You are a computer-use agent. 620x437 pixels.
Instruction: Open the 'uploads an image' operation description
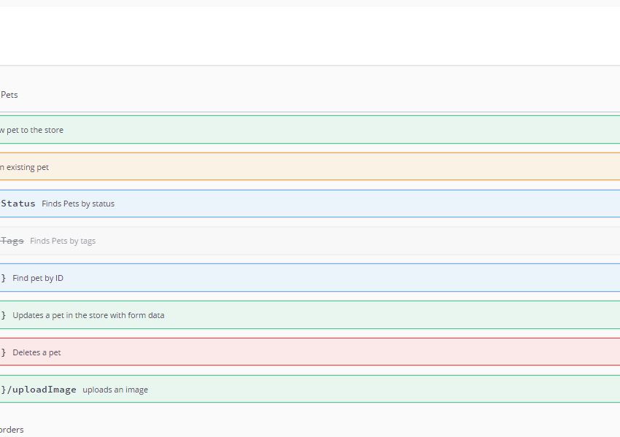pos(115,390)
